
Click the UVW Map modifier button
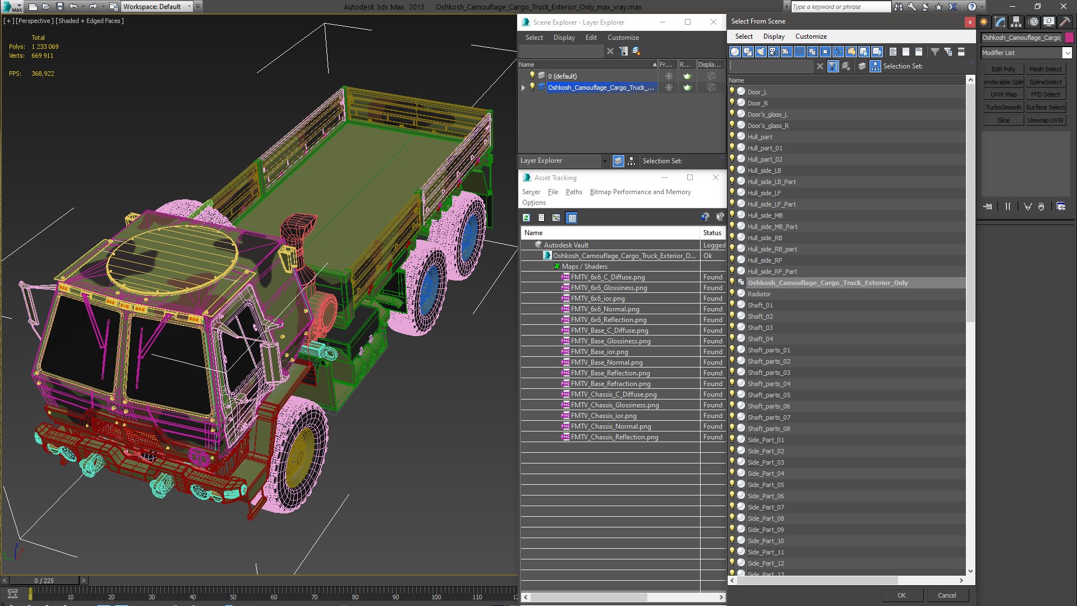(x=1004, y=94)
